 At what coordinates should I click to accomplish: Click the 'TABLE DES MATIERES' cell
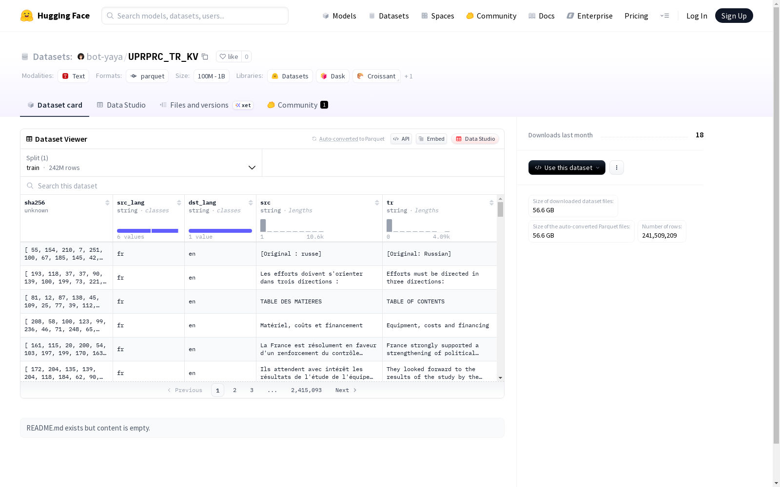coord(319,301)
